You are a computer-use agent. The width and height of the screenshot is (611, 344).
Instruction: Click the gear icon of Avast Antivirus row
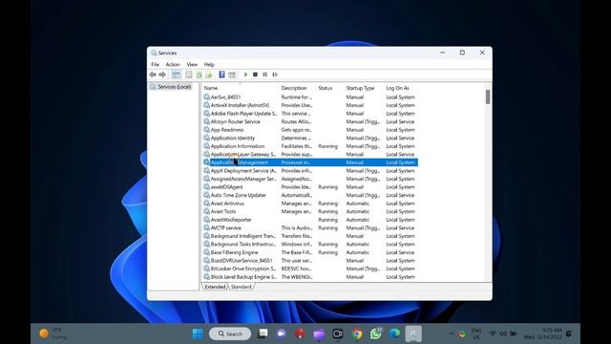(x=206, y=204)
